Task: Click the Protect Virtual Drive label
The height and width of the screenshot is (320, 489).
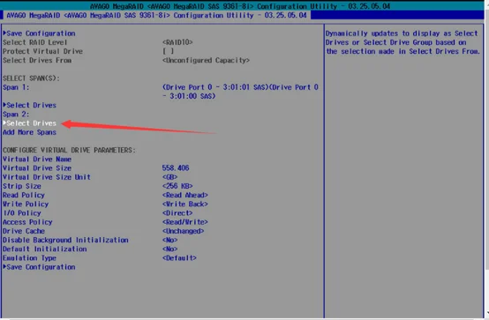Action: point(42,51)
